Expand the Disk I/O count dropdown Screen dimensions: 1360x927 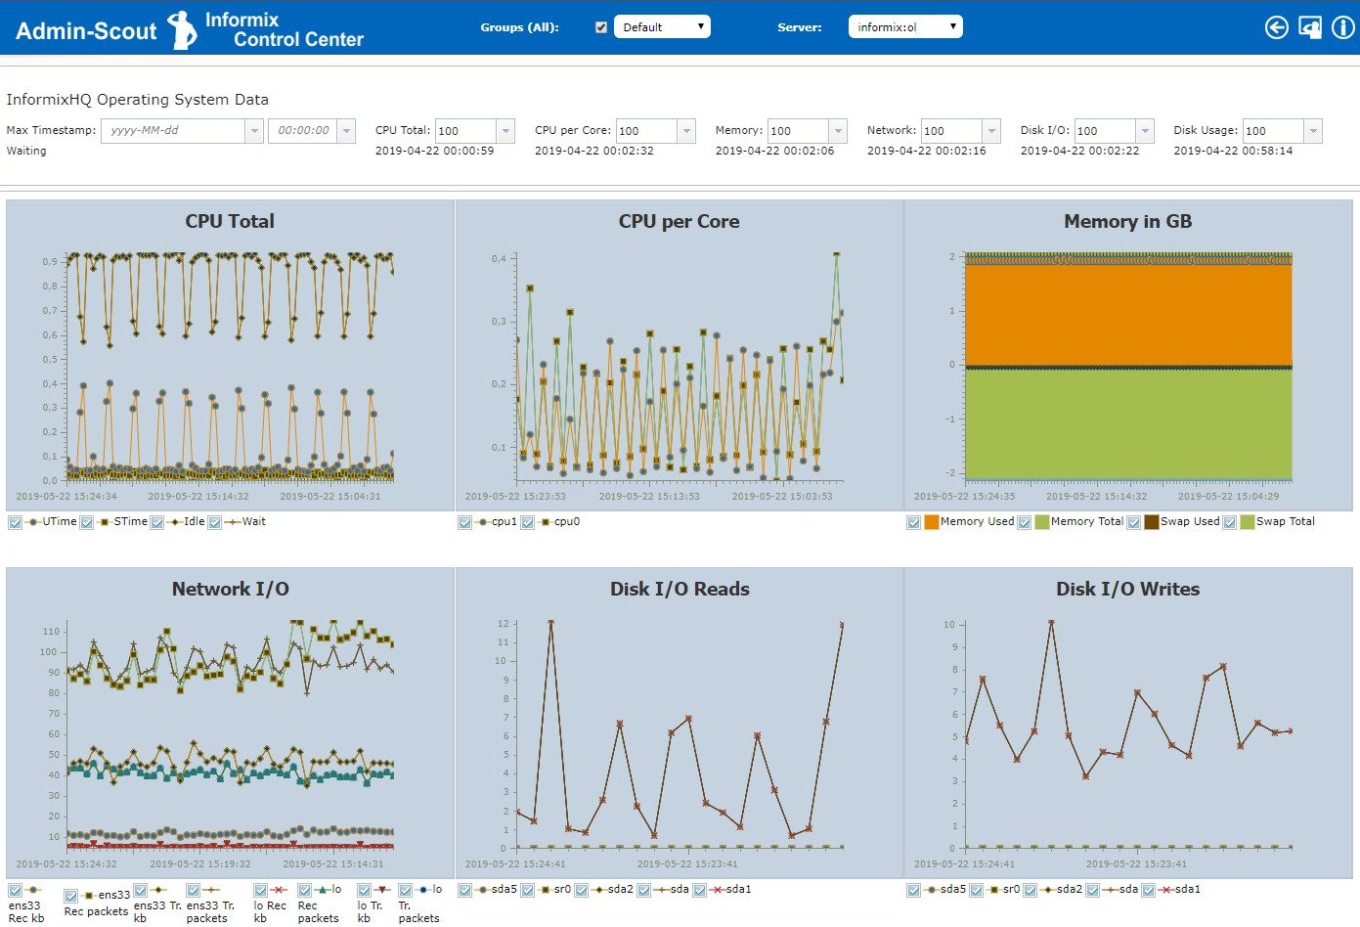coord(1145,130)
